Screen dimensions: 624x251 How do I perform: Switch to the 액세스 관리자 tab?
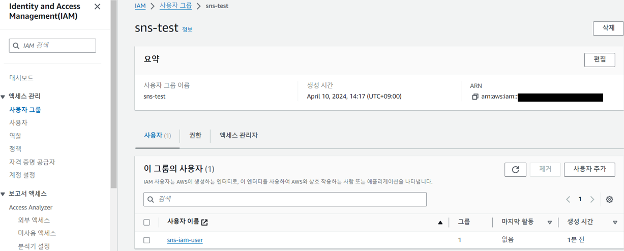pyautogui.click(x=239, y=136)
